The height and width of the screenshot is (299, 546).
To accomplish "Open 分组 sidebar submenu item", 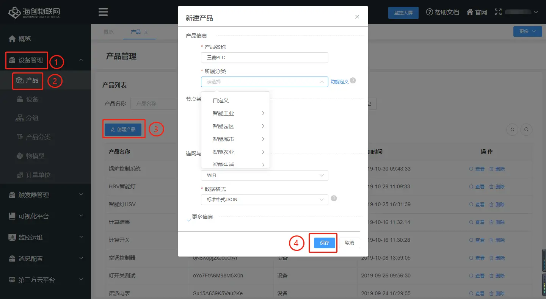I will (x=45, y=118).
